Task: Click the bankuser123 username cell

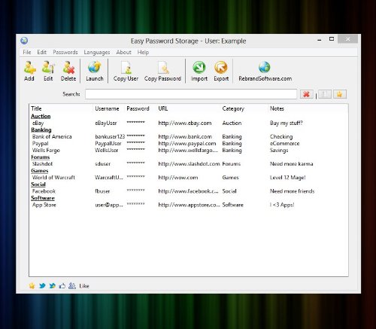Action: click(110, 136)
